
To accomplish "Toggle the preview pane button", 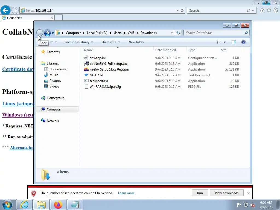I will click(x=234, y=42).
